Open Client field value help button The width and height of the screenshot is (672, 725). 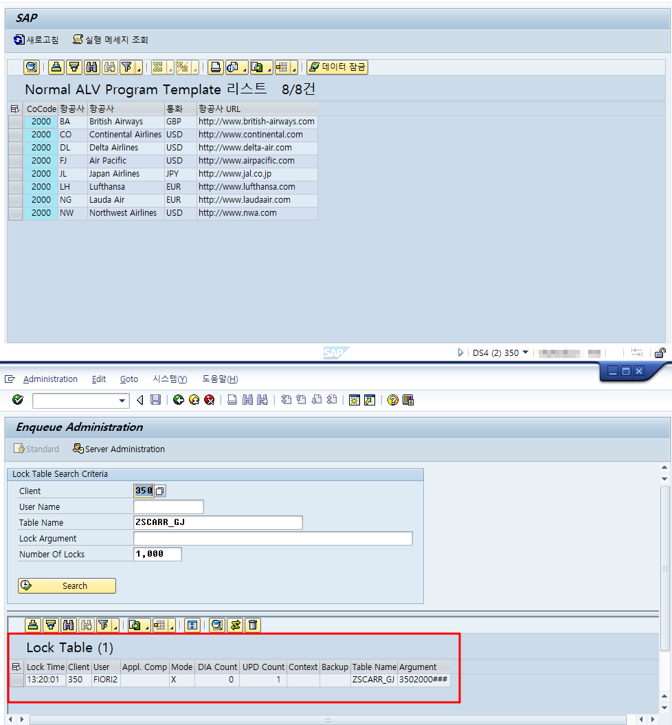[x=160, y=491]
